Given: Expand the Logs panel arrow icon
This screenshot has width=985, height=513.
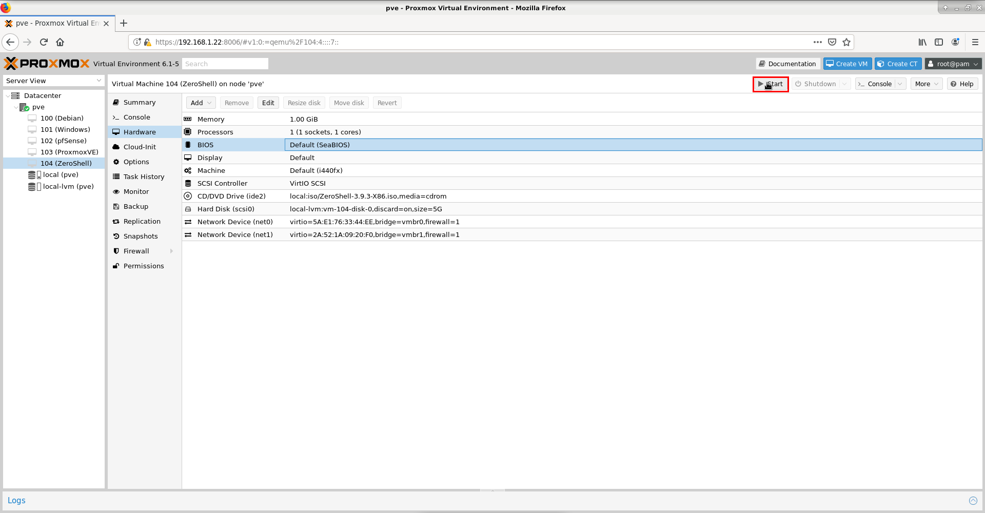Looking at the screenshot, I should point(973,501).
